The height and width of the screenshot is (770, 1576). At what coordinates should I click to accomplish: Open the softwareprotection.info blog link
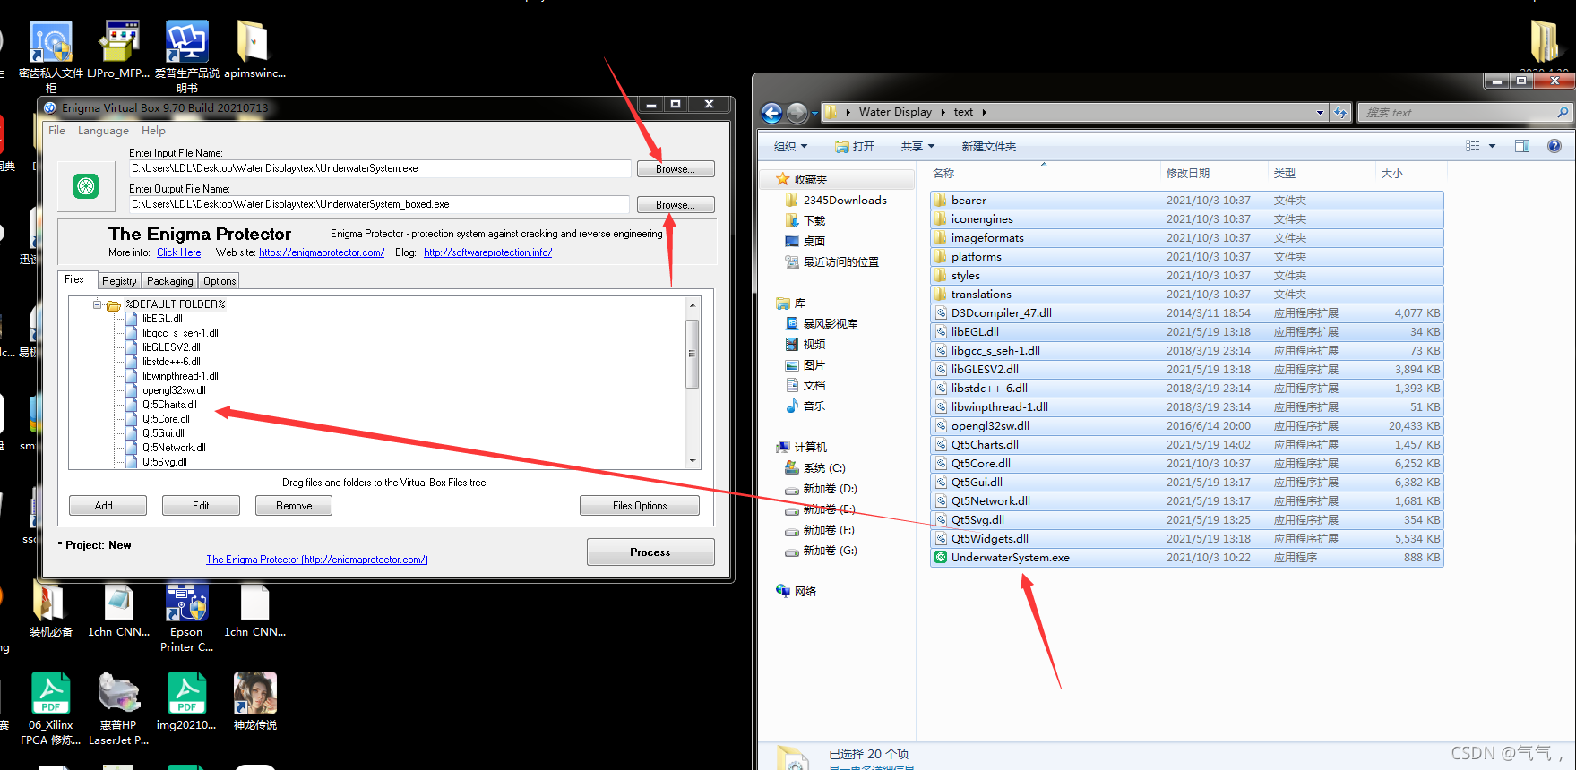[488, 252]
